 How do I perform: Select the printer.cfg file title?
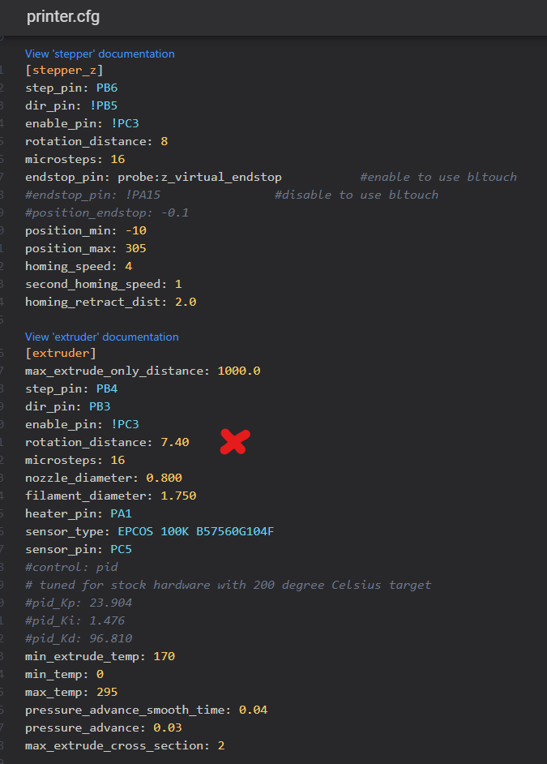[x=63, y=16]
